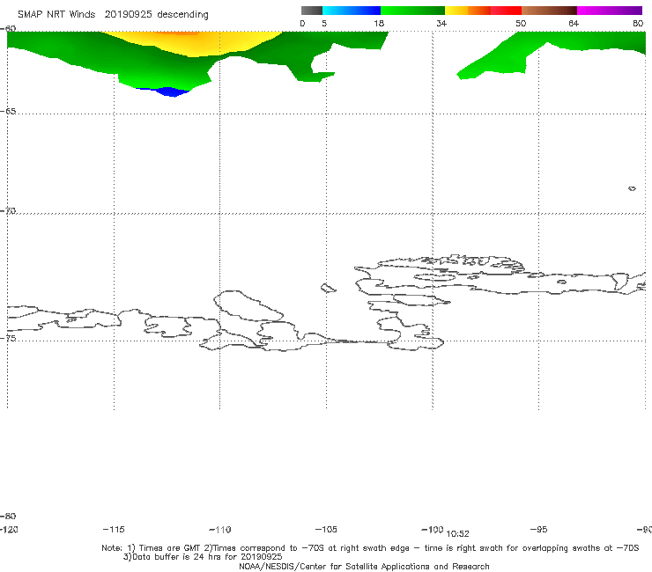Image resolution: width=652 pixels, height=572 pixels.
Task: Click the '5' label under the color bar
Action: pos(324,24)
